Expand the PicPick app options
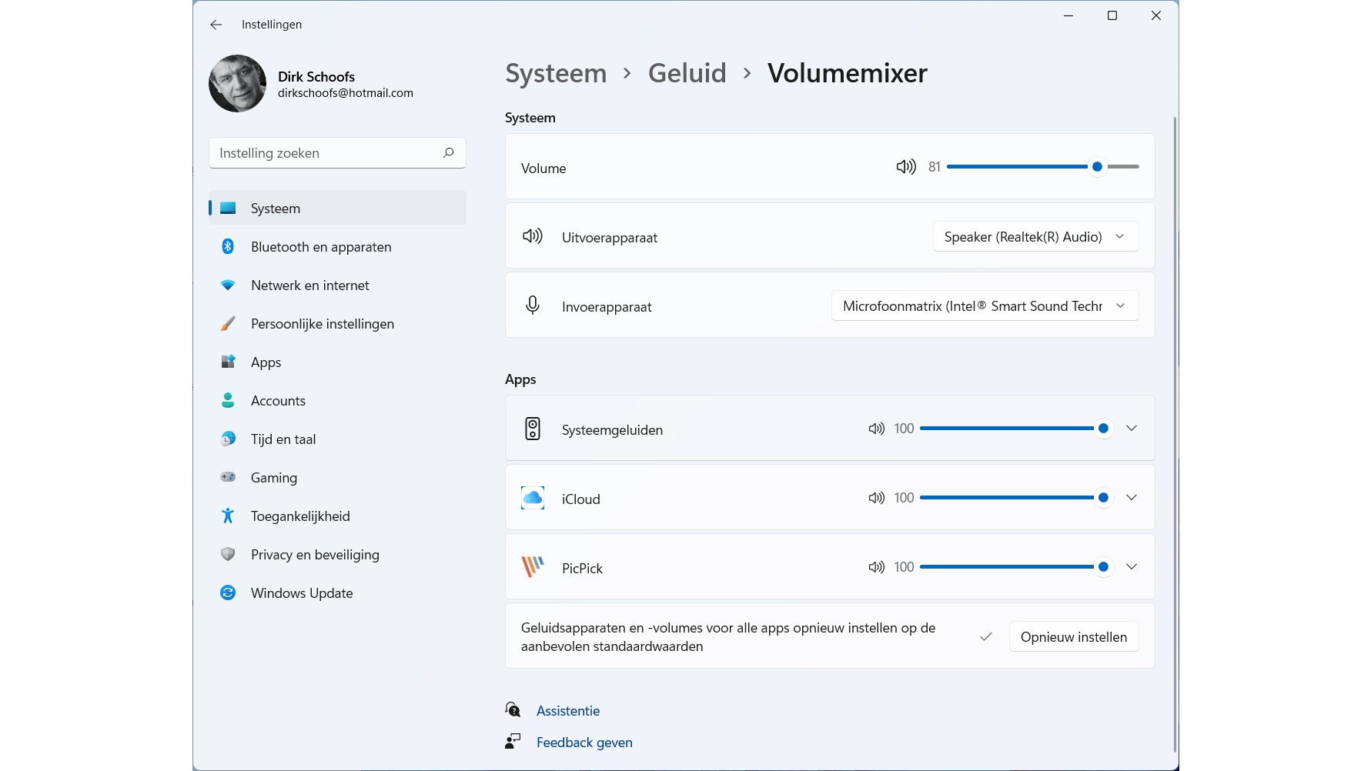The width and height of the screenshot is (1371, 771). [1132, 567]
